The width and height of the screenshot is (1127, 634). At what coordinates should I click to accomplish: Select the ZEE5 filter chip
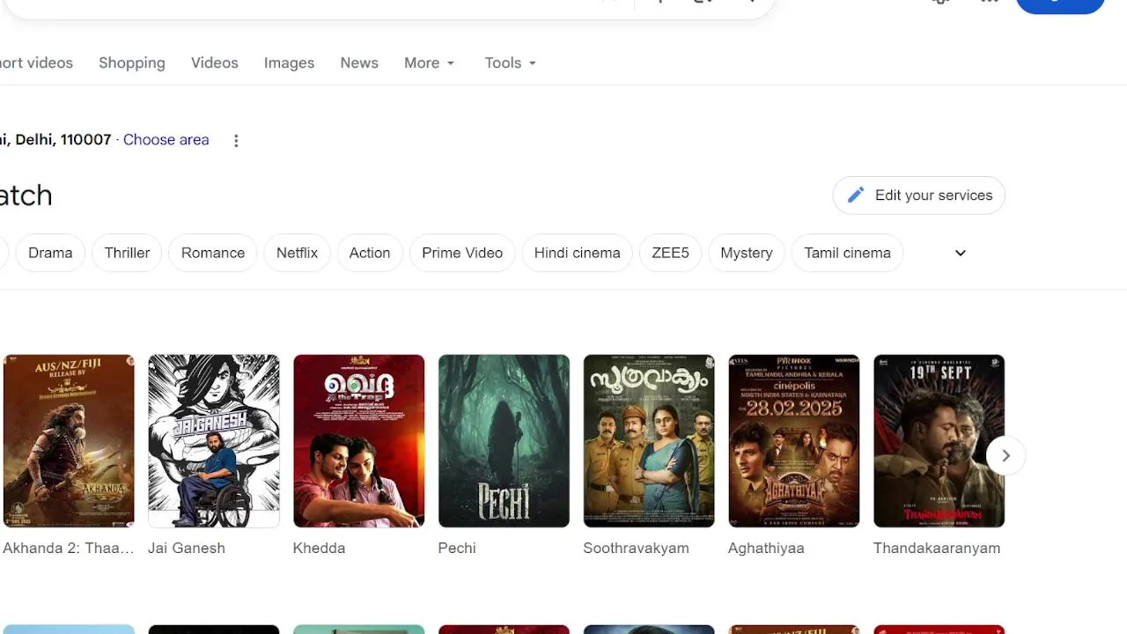click(x=670, y=253)
